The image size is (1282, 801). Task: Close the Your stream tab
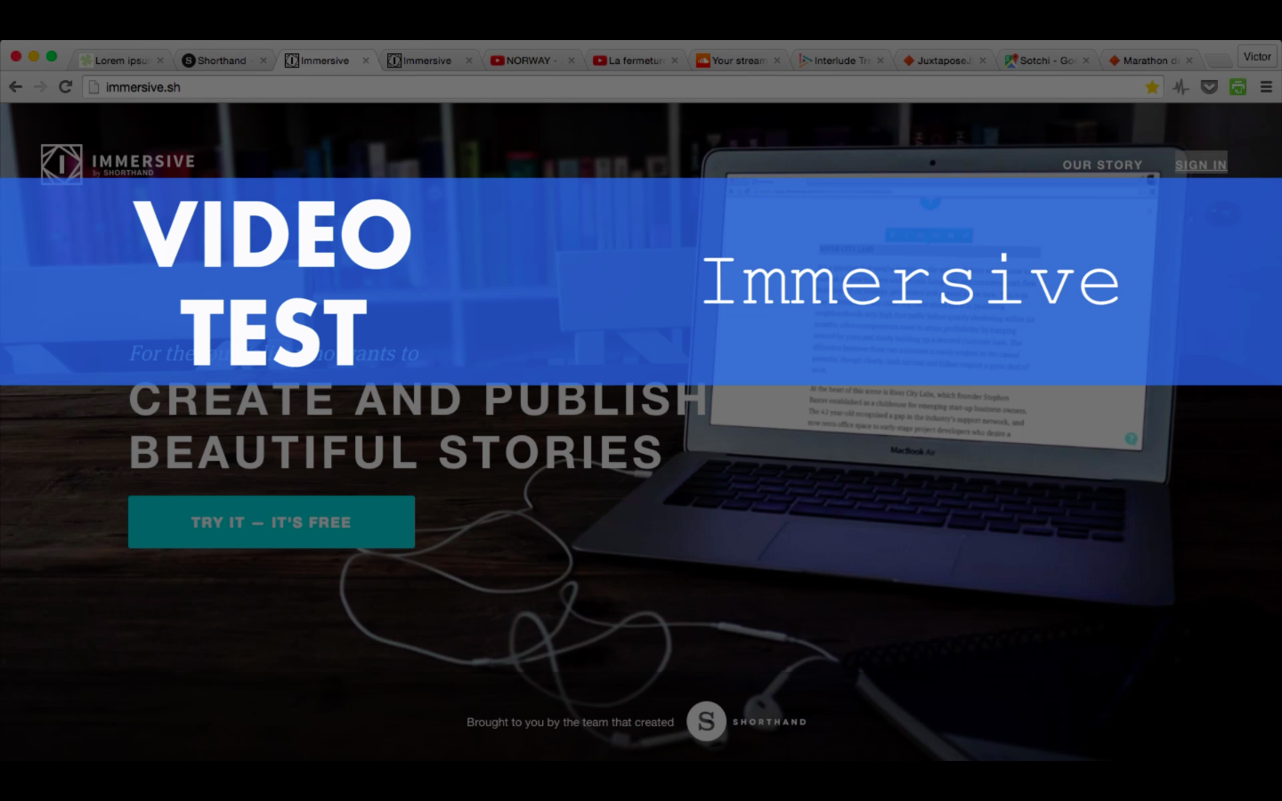(x=777, y=61)
